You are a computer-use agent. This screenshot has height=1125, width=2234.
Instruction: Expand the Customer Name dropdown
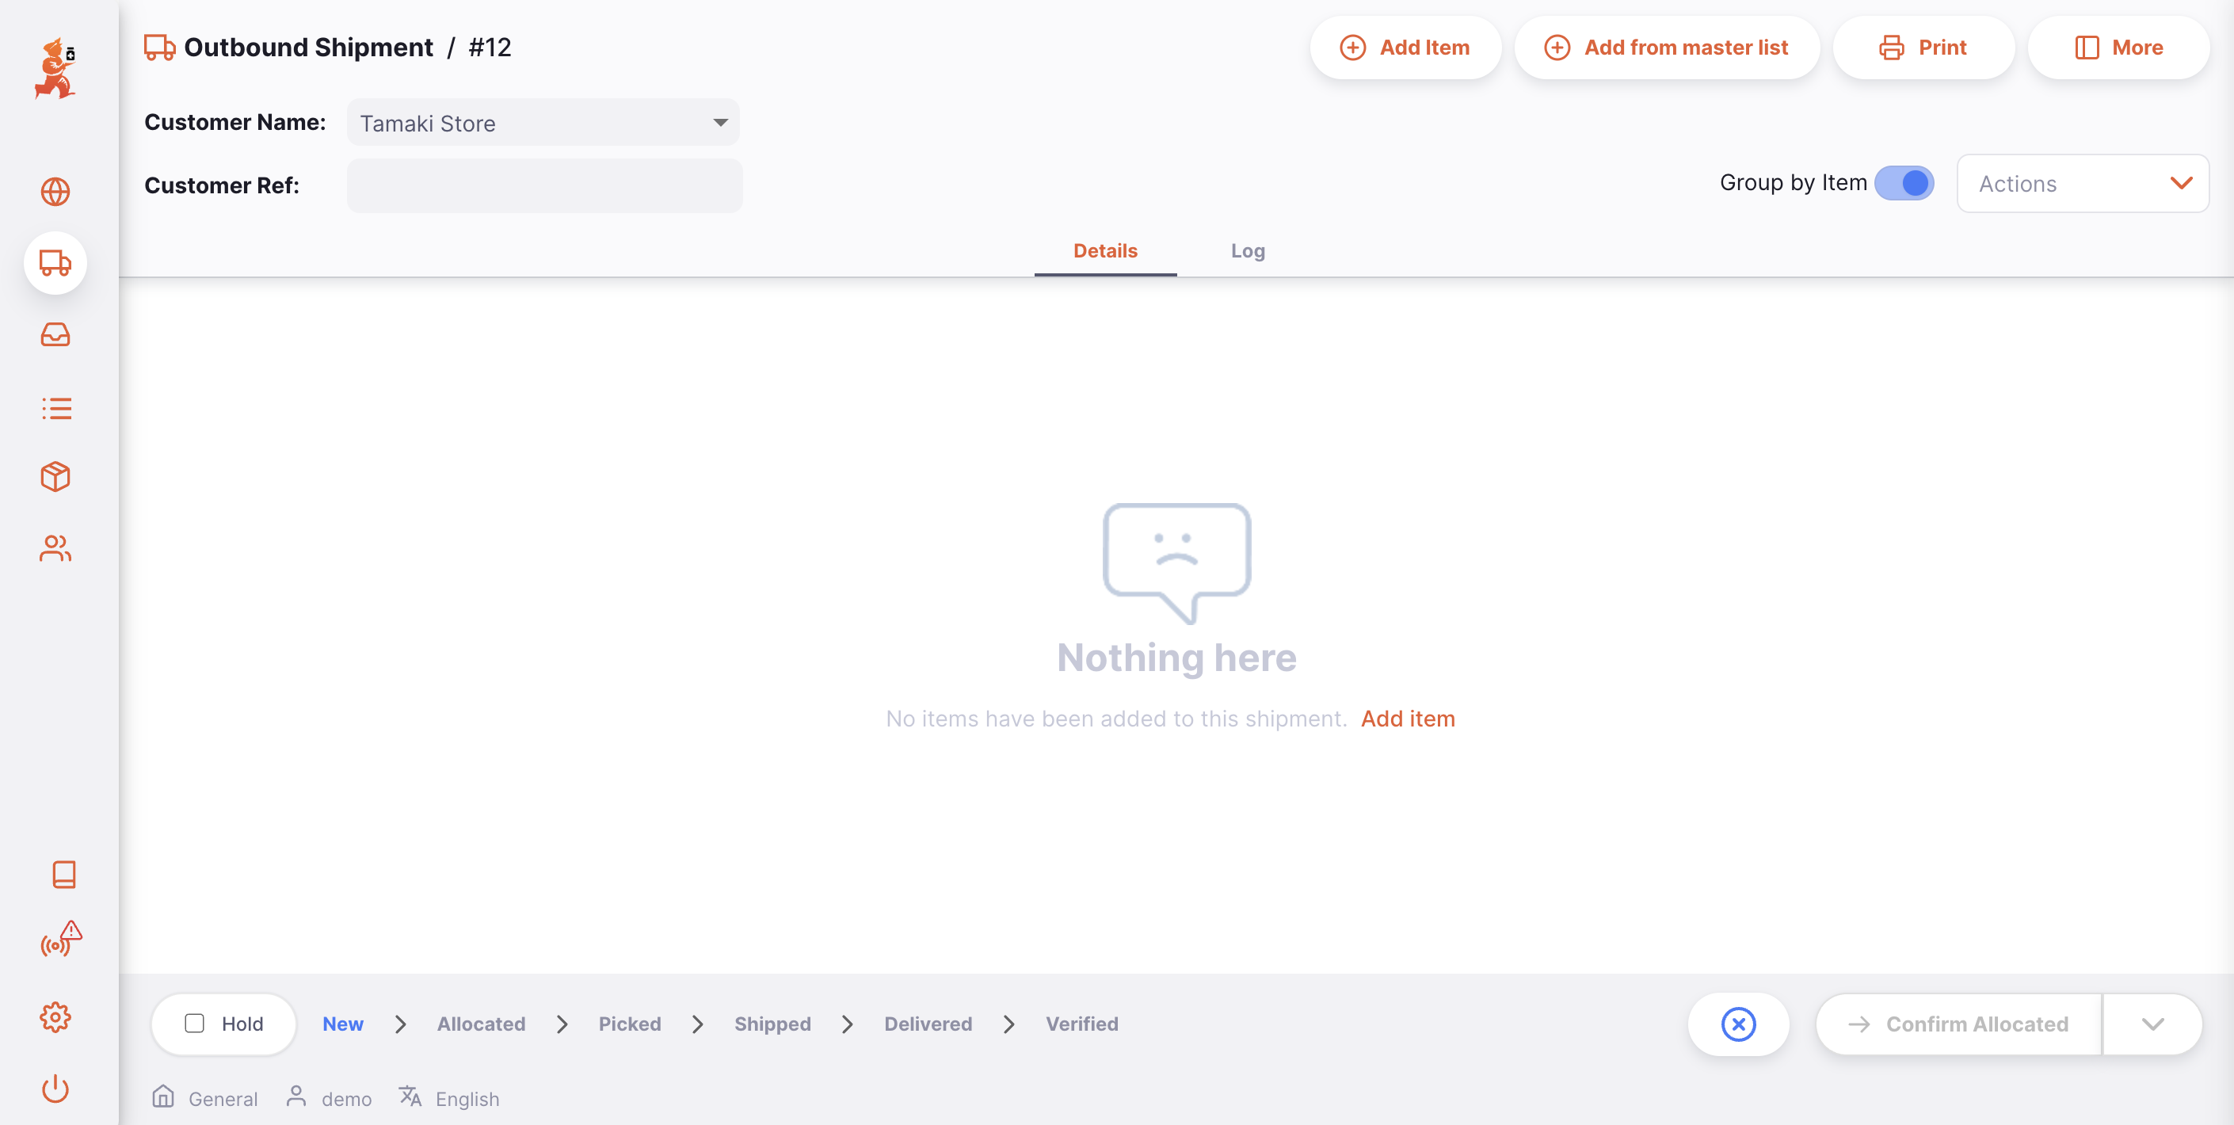tap(720, 122)
